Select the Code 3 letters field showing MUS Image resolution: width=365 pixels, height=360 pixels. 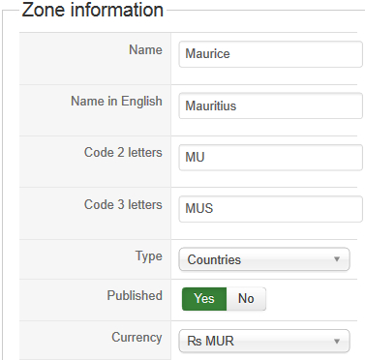pyautogui.click(x=270, y=209)
